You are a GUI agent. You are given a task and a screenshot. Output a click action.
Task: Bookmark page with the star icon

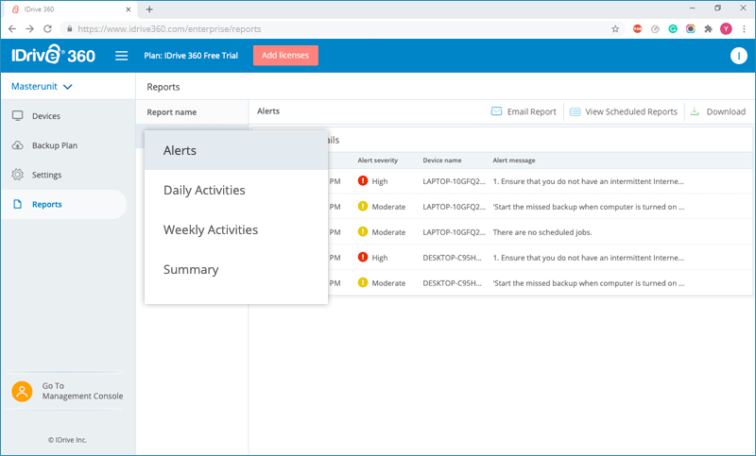[x=615, y=29]
